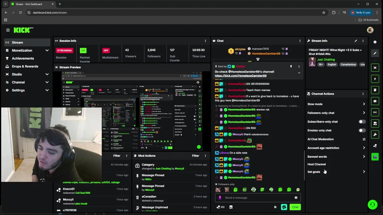The height and width of the screenshot is (215, 383).
Task: Open Channel Actions kebab menu
Action: coord(363,94)
